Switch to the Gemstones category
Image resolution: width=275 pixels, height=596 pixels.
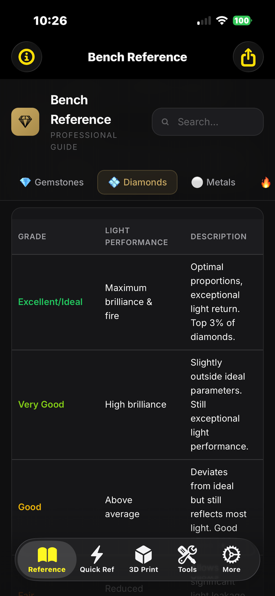click(x=51, y=182)
